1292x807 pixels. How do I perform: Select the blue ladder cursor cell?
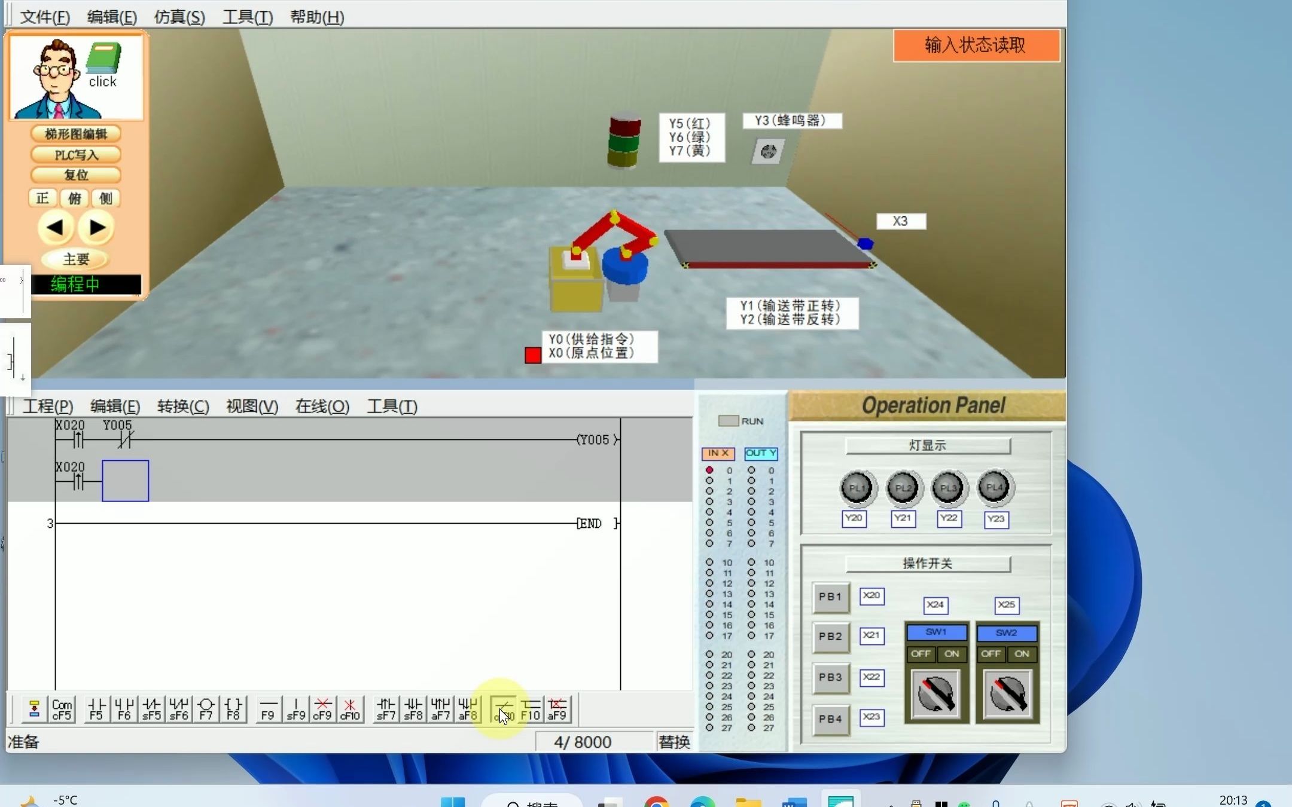point(125,481)
